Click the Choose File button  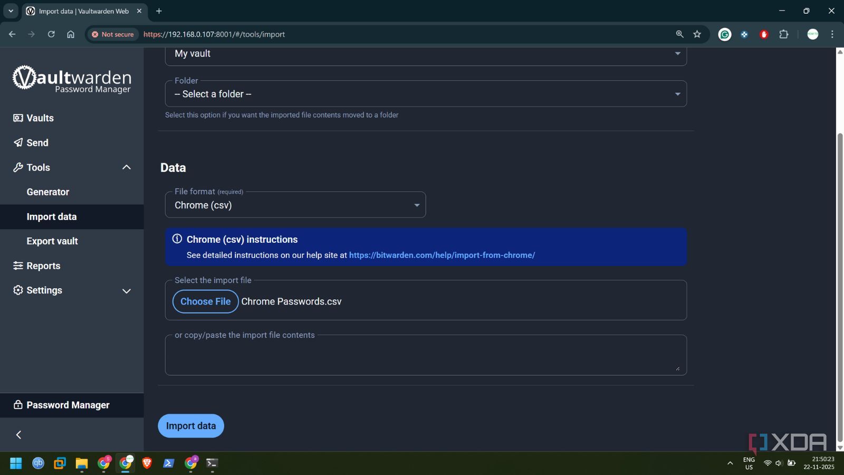click(206, 301)
